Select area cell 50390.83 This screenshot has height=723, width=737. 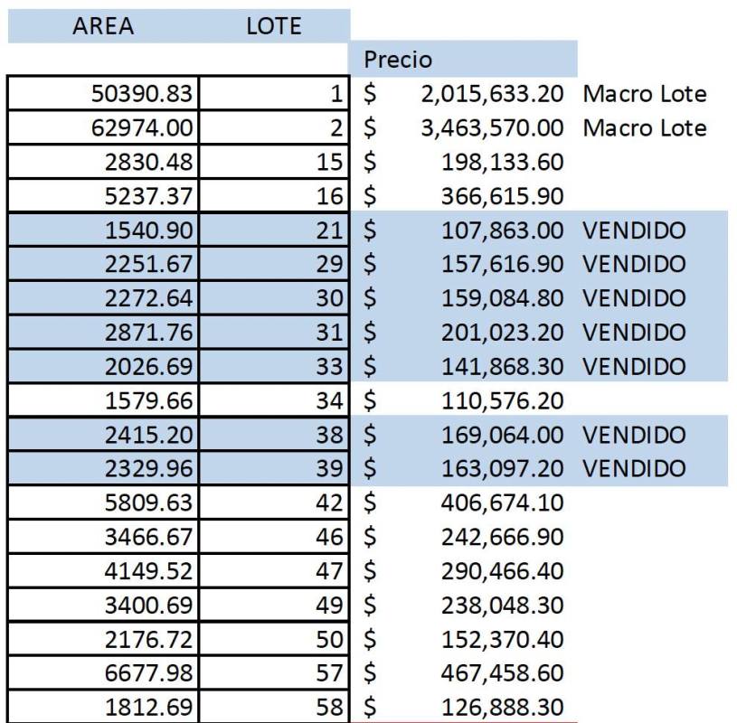click(103, 94)
